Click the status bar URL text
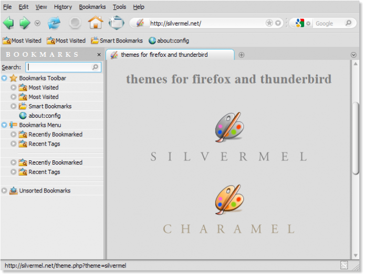The height and width of the screenshot is (276, 365). (x=66, y=265)
